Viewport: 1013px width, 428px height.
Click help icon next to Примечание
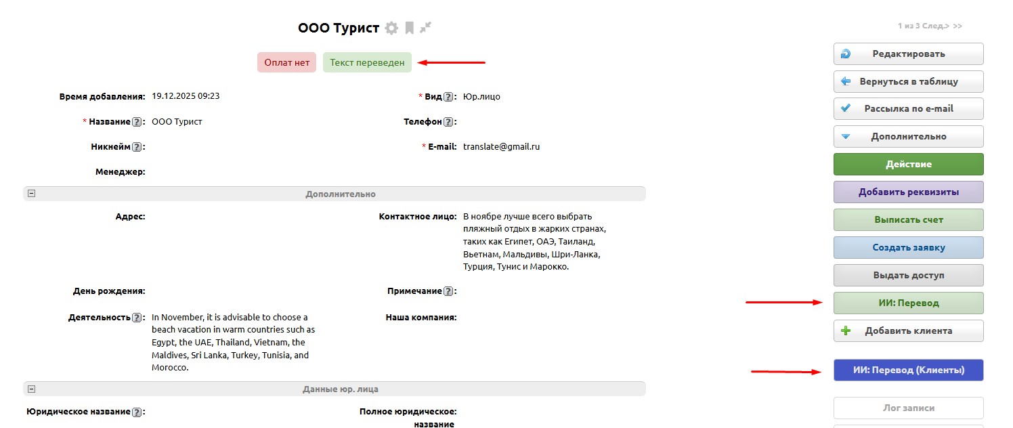click(x=448, y=291)
